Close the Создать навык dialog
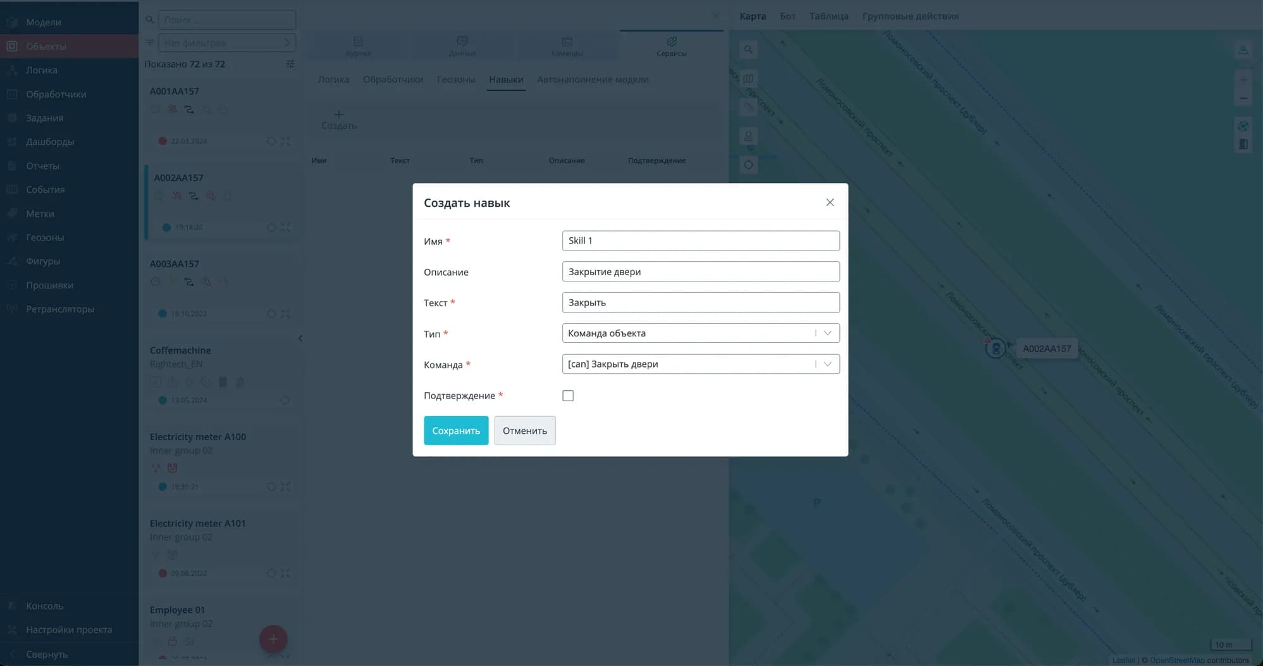The image size is (1263, 666). [x=830, y=202]
